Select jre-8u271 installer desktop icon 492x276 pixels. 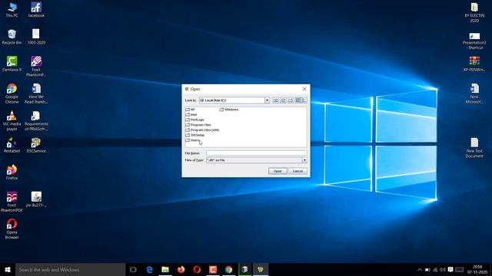36,199
